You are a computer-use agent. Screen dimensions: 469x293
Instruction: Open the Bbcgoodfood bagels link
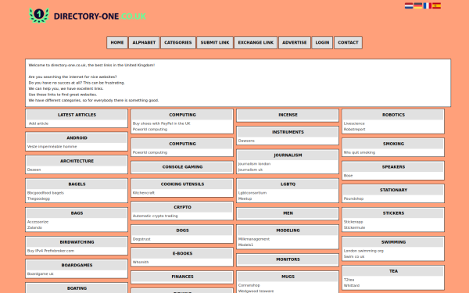(45, 193)
